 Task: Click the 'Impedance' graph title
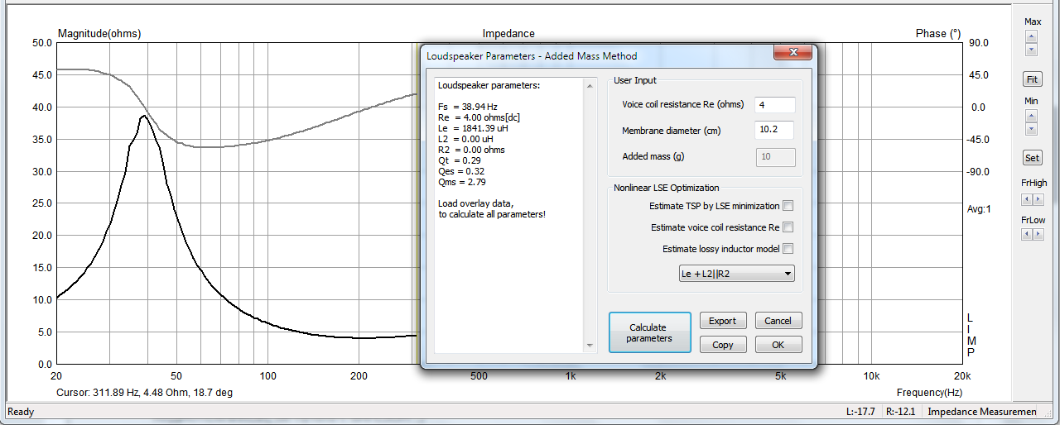tap(508, 34)
